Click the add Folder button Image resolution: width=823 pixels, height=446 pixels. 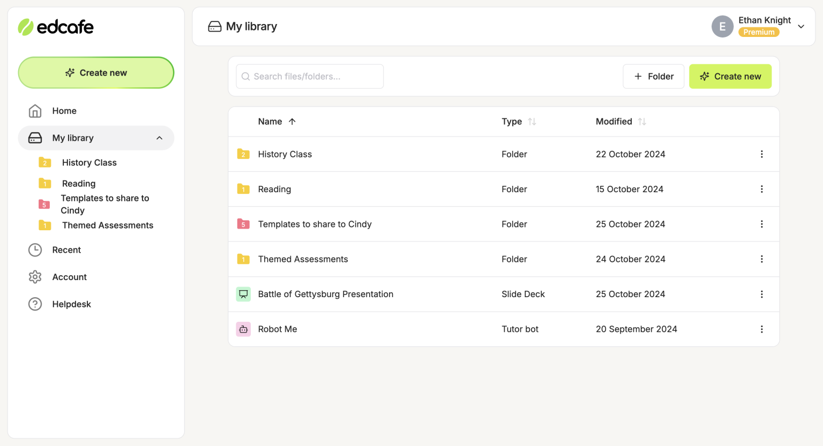653,77
